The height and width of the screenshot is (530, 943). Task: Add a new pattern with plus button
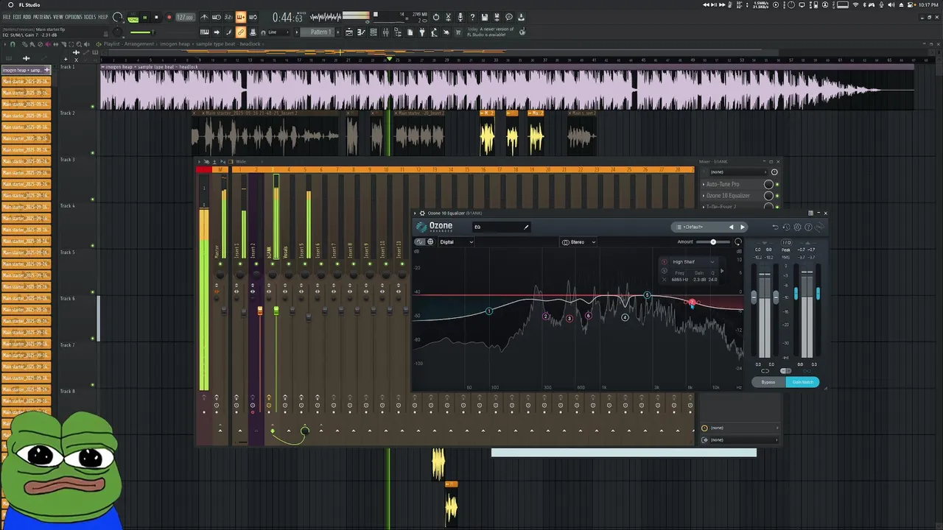coord(338,32)
